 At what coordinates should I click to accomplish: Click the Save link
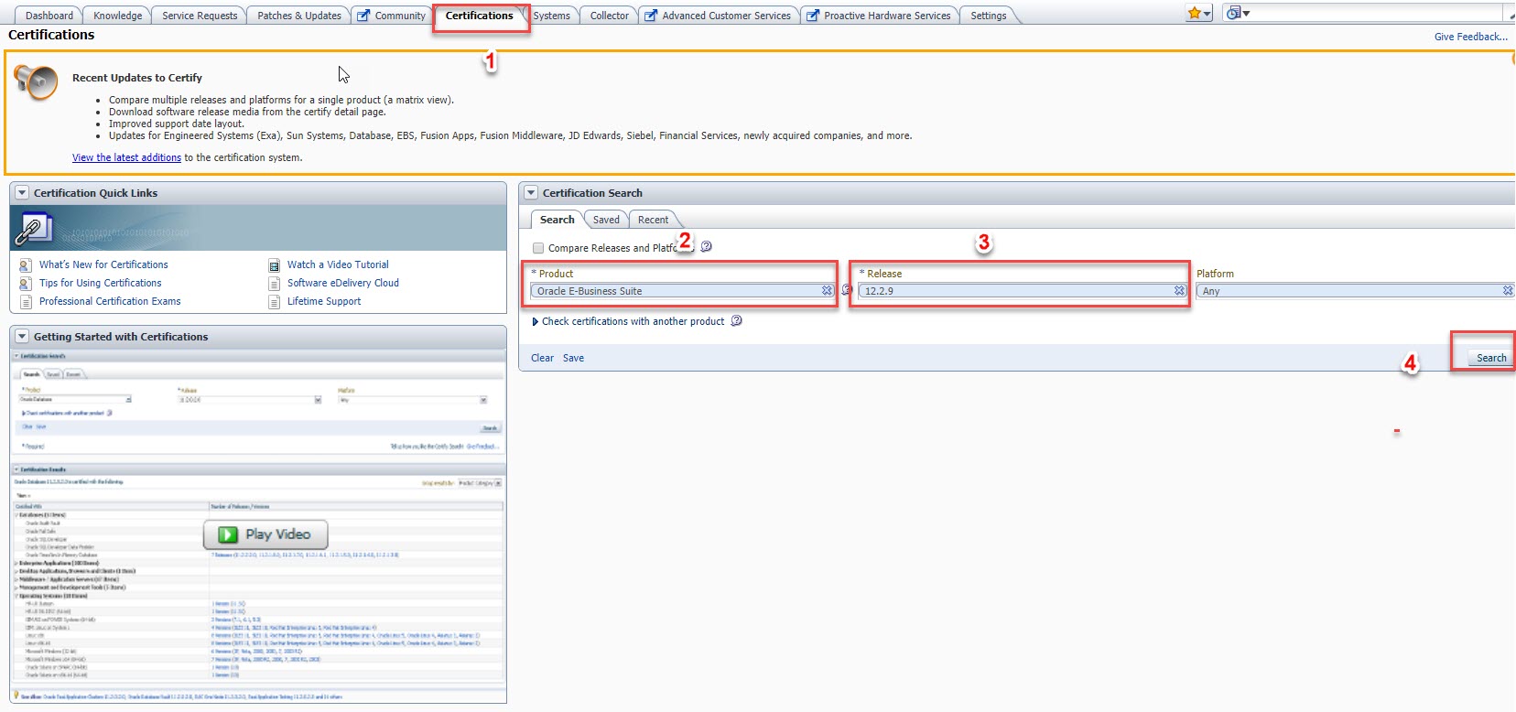click(574, 358)
